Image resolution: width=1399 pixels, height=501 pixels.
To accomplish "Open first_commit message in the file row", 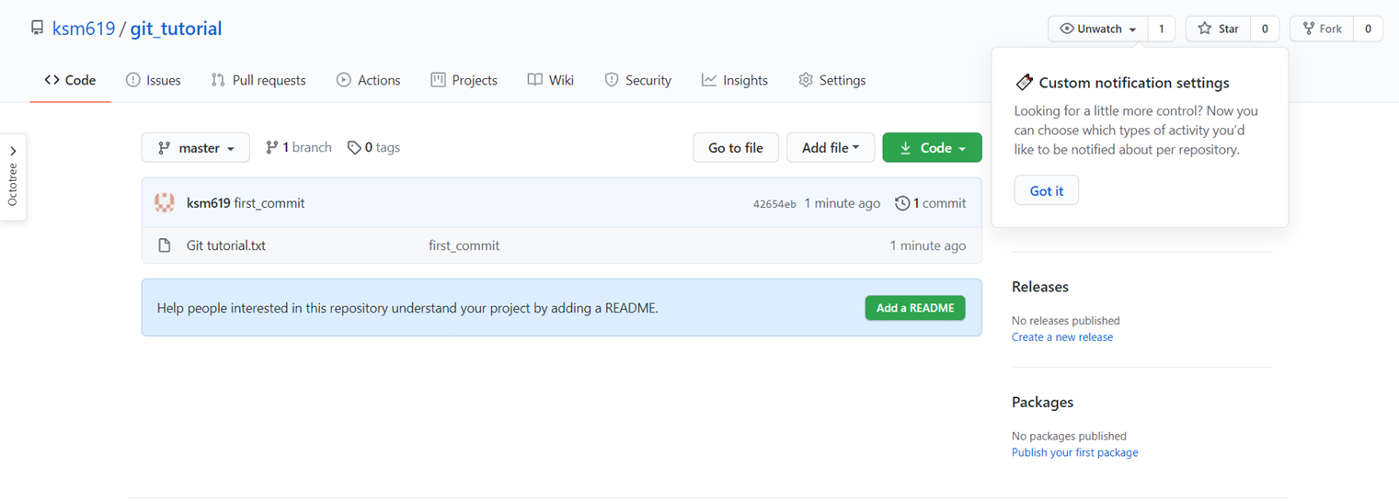I will (464, 245).
